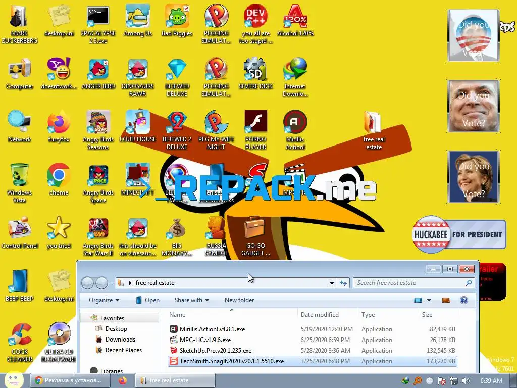
Task: Sort files by the Name column header
Action: coord(232,314)
